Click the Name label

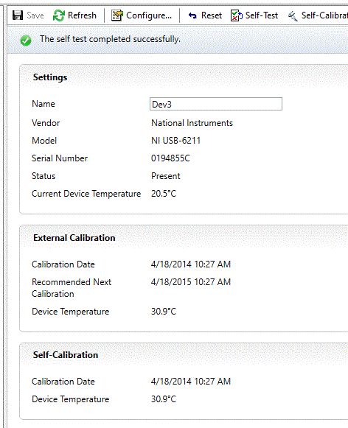click(x=43, y=104)
